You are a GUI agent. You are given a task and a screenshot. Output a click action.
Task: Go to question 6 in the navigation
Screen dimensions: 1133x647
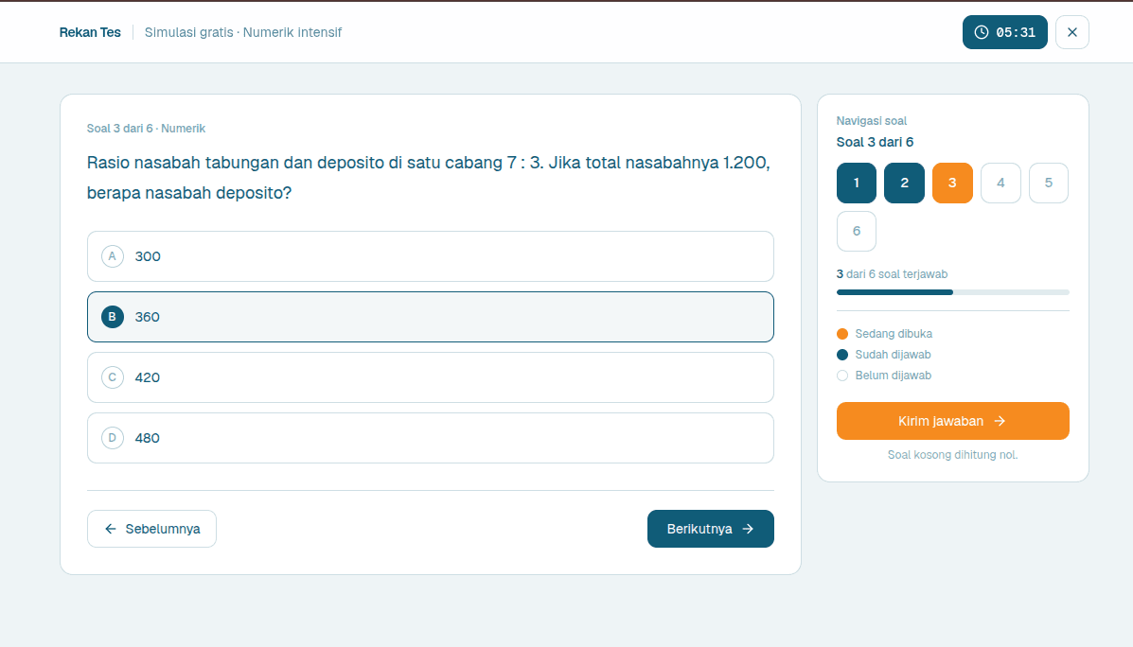(x=857, y=231)
